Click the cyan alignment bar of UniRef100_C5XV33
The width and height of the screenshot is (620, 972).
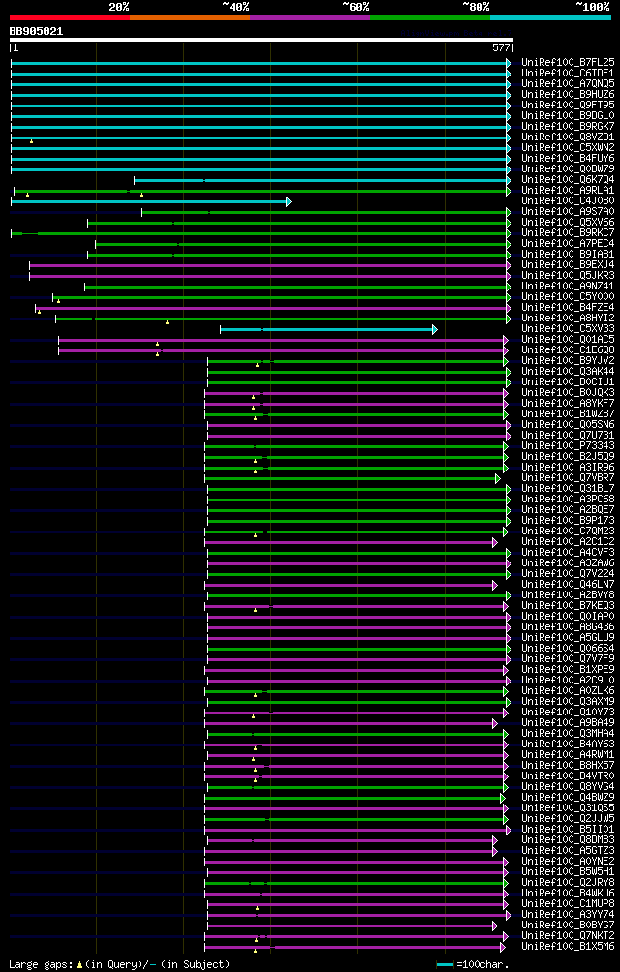coord(328,329)
